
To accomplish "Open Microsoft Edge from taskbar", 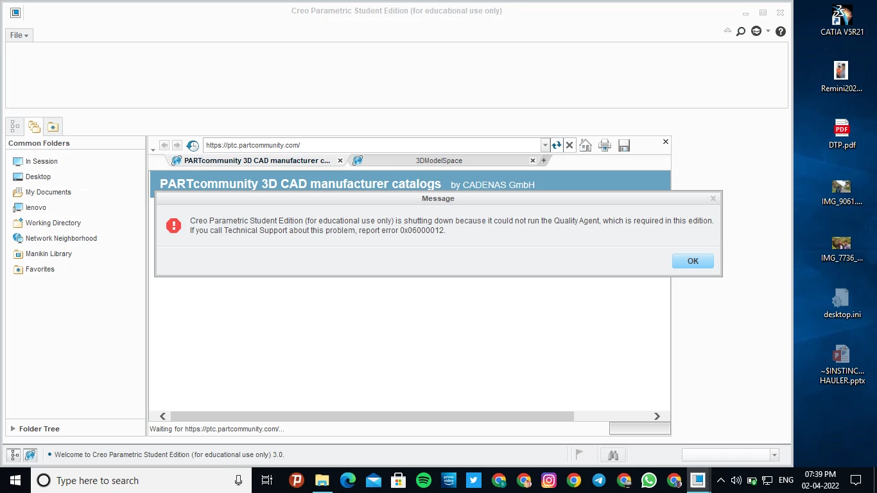I will pos(348,480).
